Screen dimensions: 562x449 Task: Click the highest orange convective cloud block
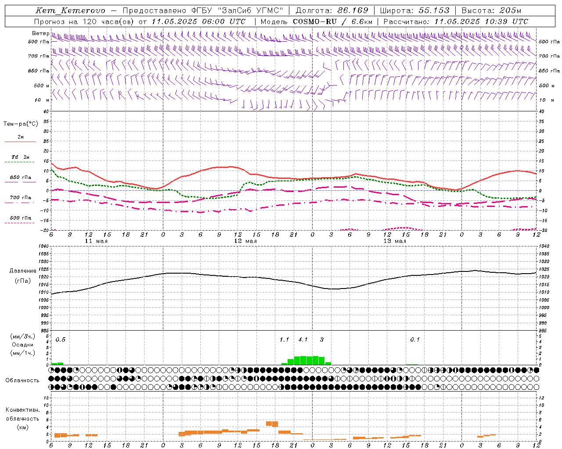(x=272, y=424)
